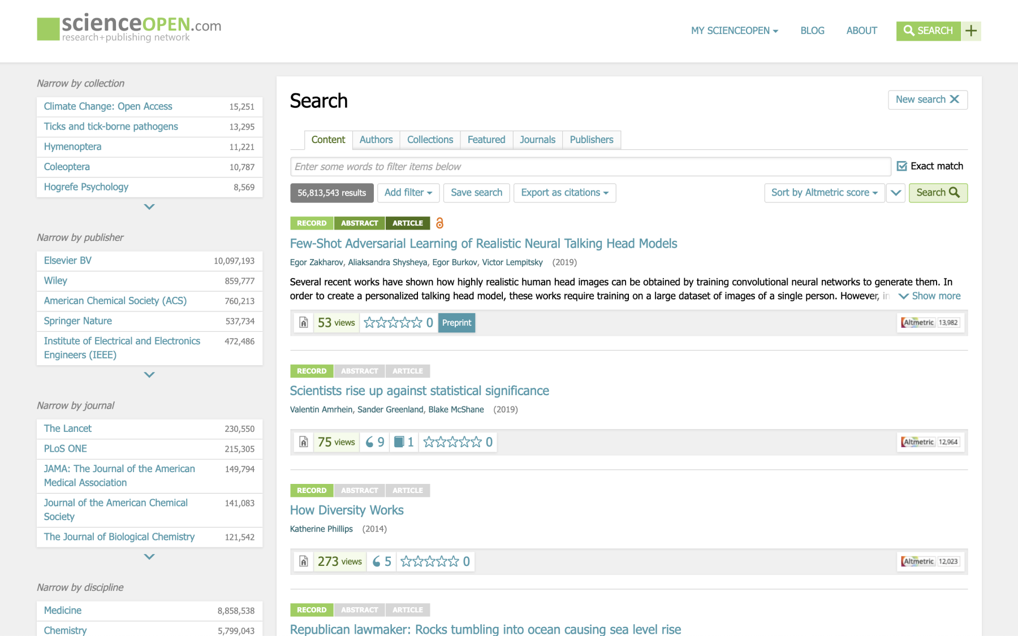
Task: Open the Altmetric badge showing 13,982
Action: click(930, 323)
